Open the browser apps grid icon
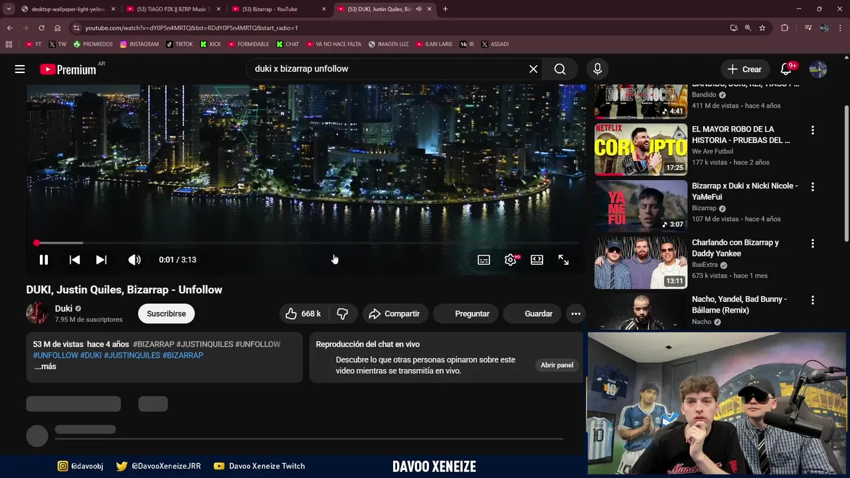 9,44
